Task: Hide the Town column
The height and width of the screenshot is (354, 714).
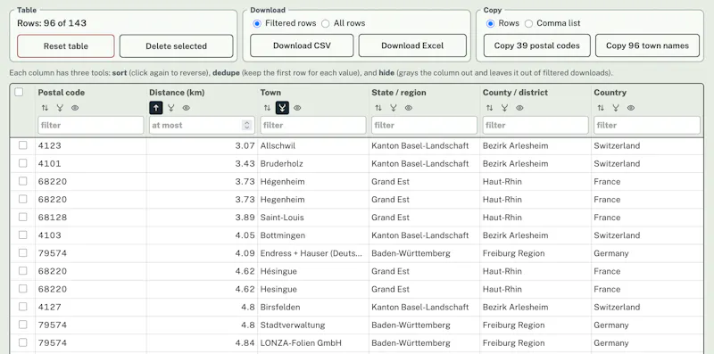Action: (297, 108)
